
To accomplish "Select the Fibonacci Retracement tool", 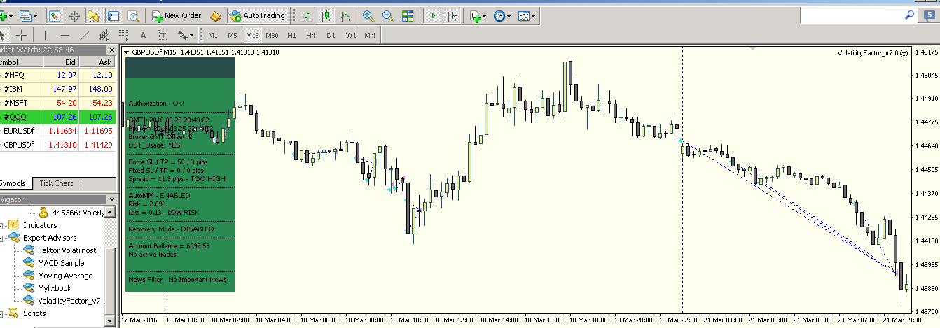I will pyautogui.click(x=124, y=35).
